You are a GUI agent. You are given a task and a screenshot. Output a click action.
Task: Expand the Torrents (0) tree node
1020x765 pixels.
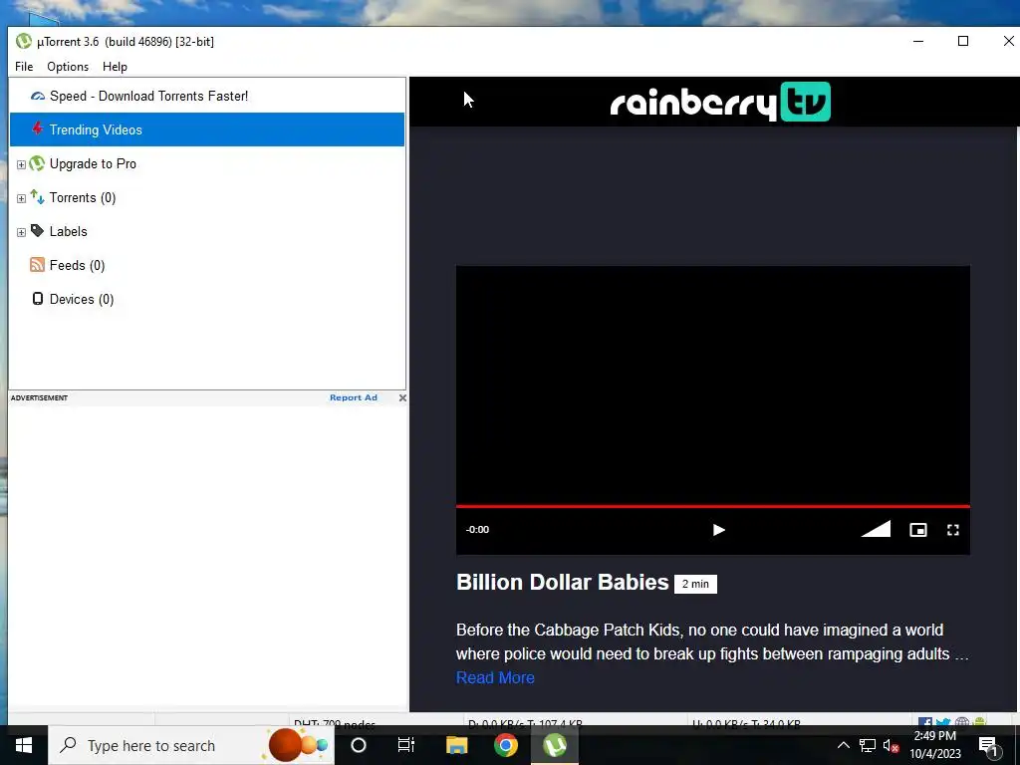pyautogui.click(x=21, y=198)
